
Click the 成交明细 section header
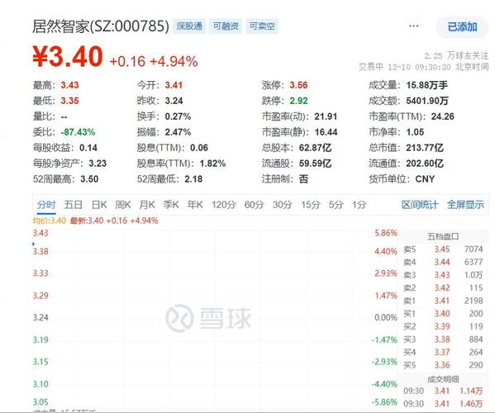[x=443, y=380]
